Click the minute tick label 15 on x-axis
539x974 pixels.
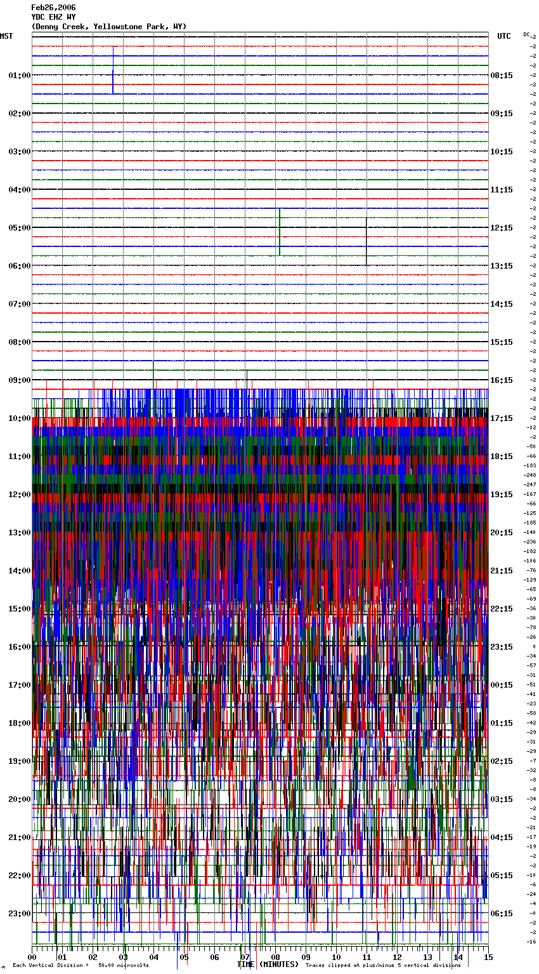coord(488,957)
